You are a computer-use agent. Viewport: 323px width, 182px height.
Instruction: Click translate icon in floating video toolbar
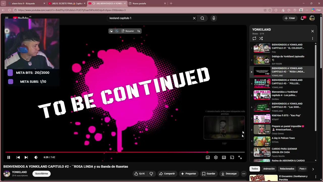[139, 31]
